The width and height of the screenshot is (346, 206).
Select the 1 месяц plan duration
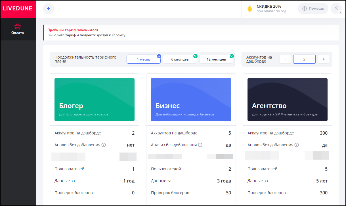144,59
